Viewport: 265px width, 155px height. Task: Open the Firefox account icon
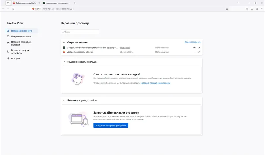point(252,9)
